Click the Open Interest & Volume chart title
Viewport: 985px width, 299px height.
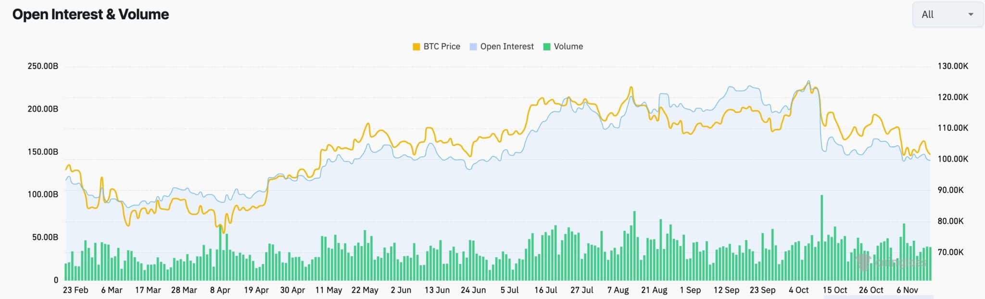[90, 14]
